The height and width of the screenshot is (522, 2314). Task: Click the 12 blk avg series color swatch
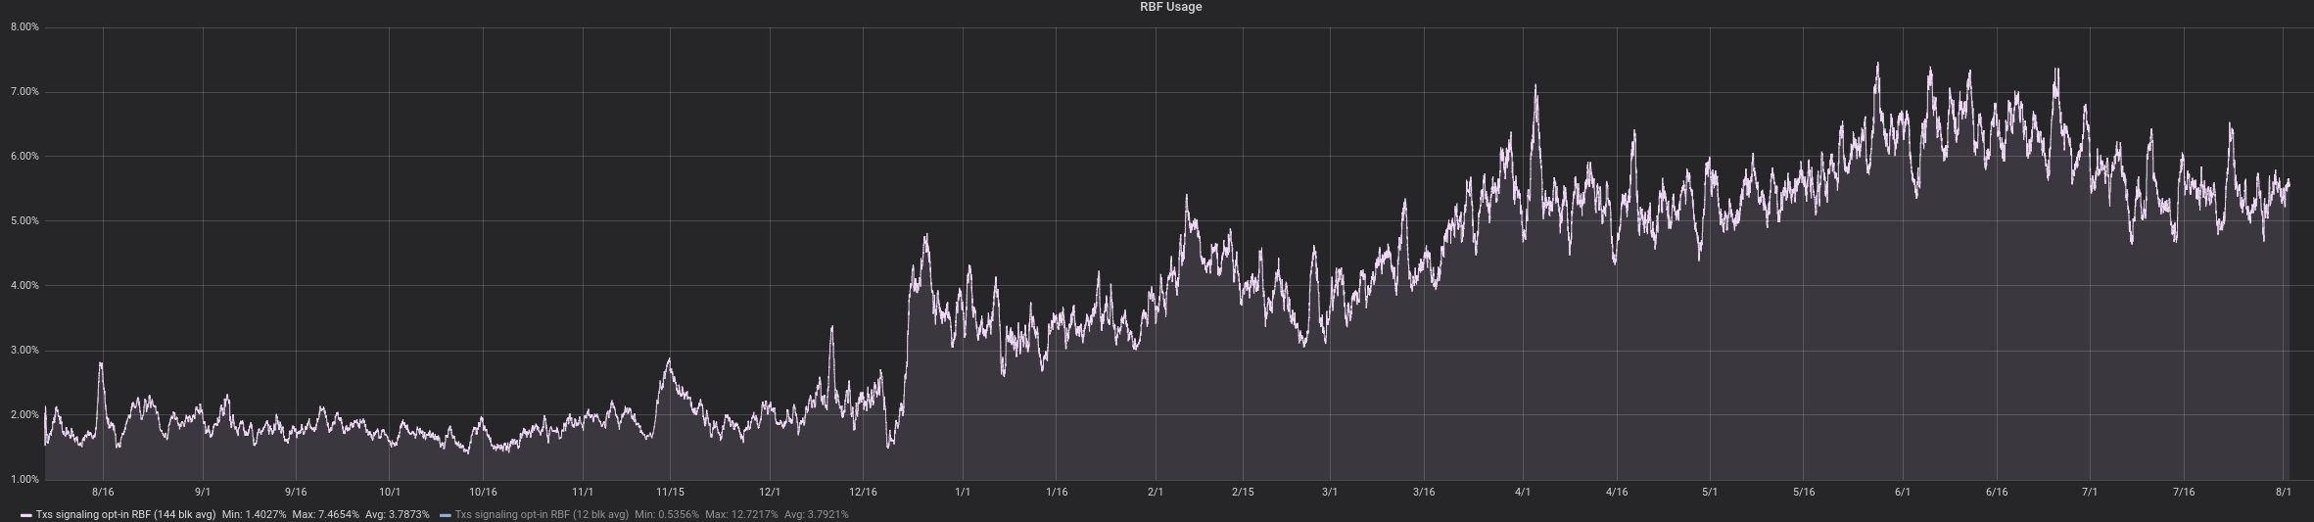point(446,515)
